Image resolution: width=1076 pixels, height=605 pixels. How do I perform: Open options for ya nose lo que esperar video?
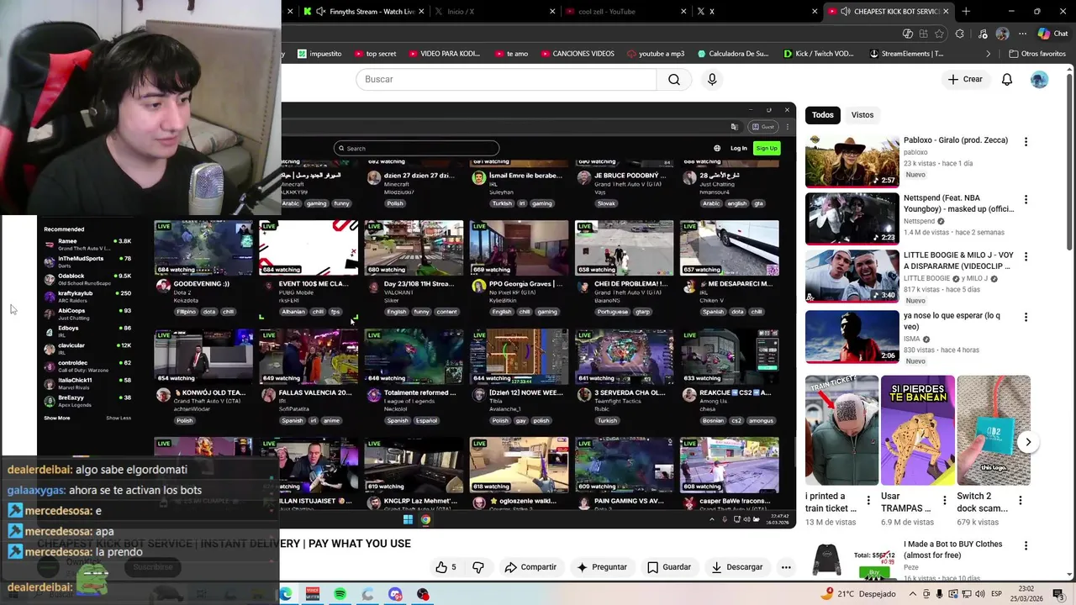click(1026, 318)
